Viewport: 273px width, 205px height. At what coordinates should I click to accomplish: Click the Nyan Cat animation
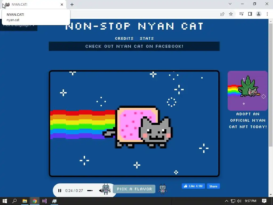click(134, 124)
